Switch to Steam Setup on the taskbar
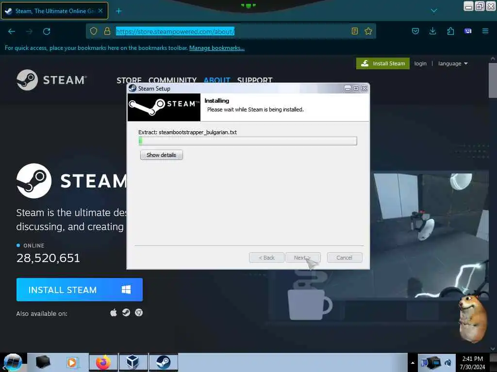The width and height of the screenshot is (497, 372). 163,362
